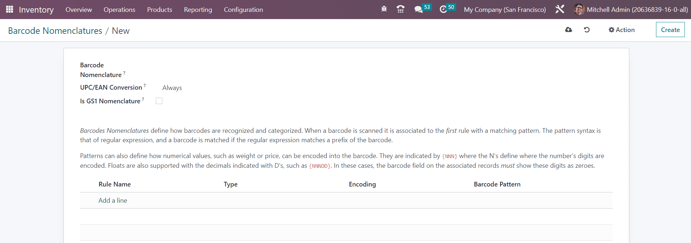691x243 pixels.
Task: Expand the Action dropdown menu
Action: (x=621, y=30)
